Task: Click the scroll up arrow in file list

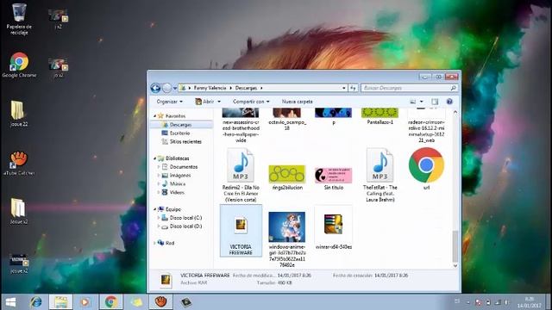Action: 455,112
